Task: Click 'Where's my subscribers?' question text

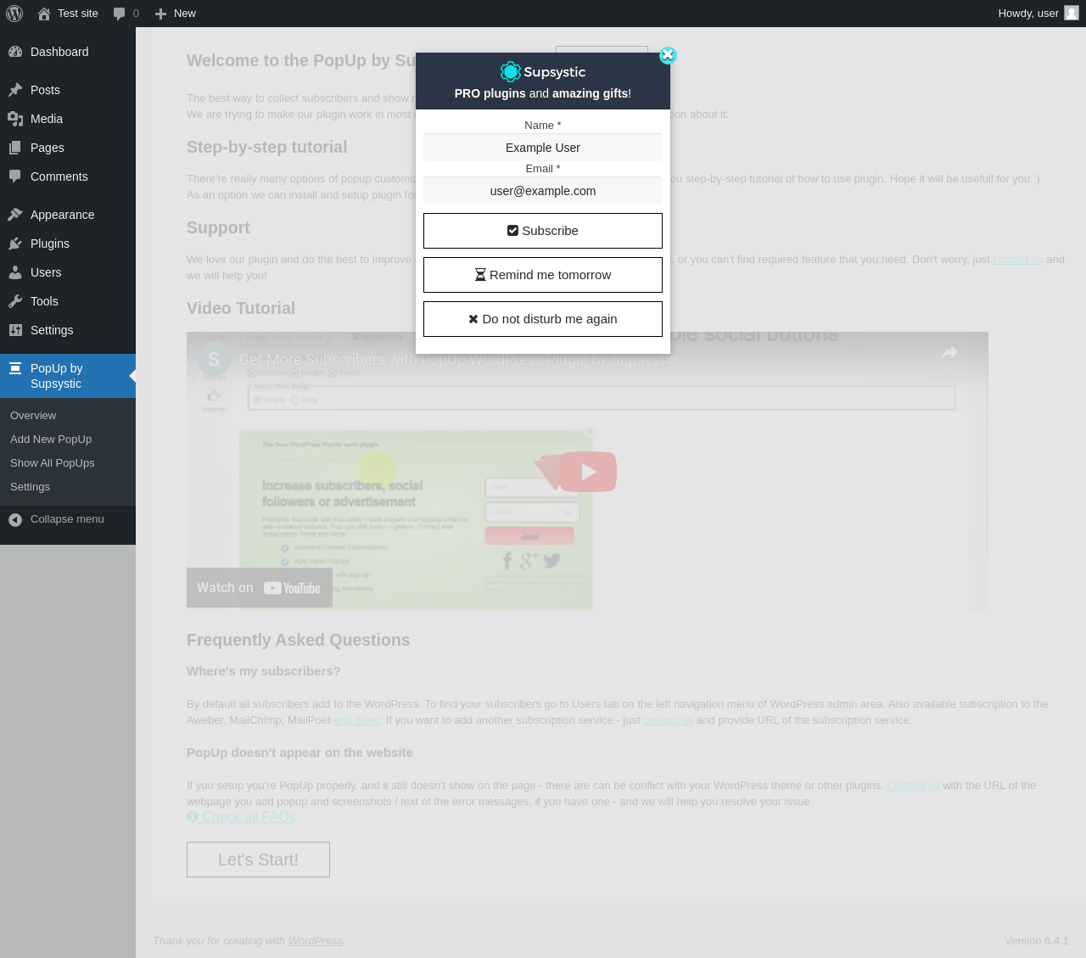Action: tap(264, 671)
